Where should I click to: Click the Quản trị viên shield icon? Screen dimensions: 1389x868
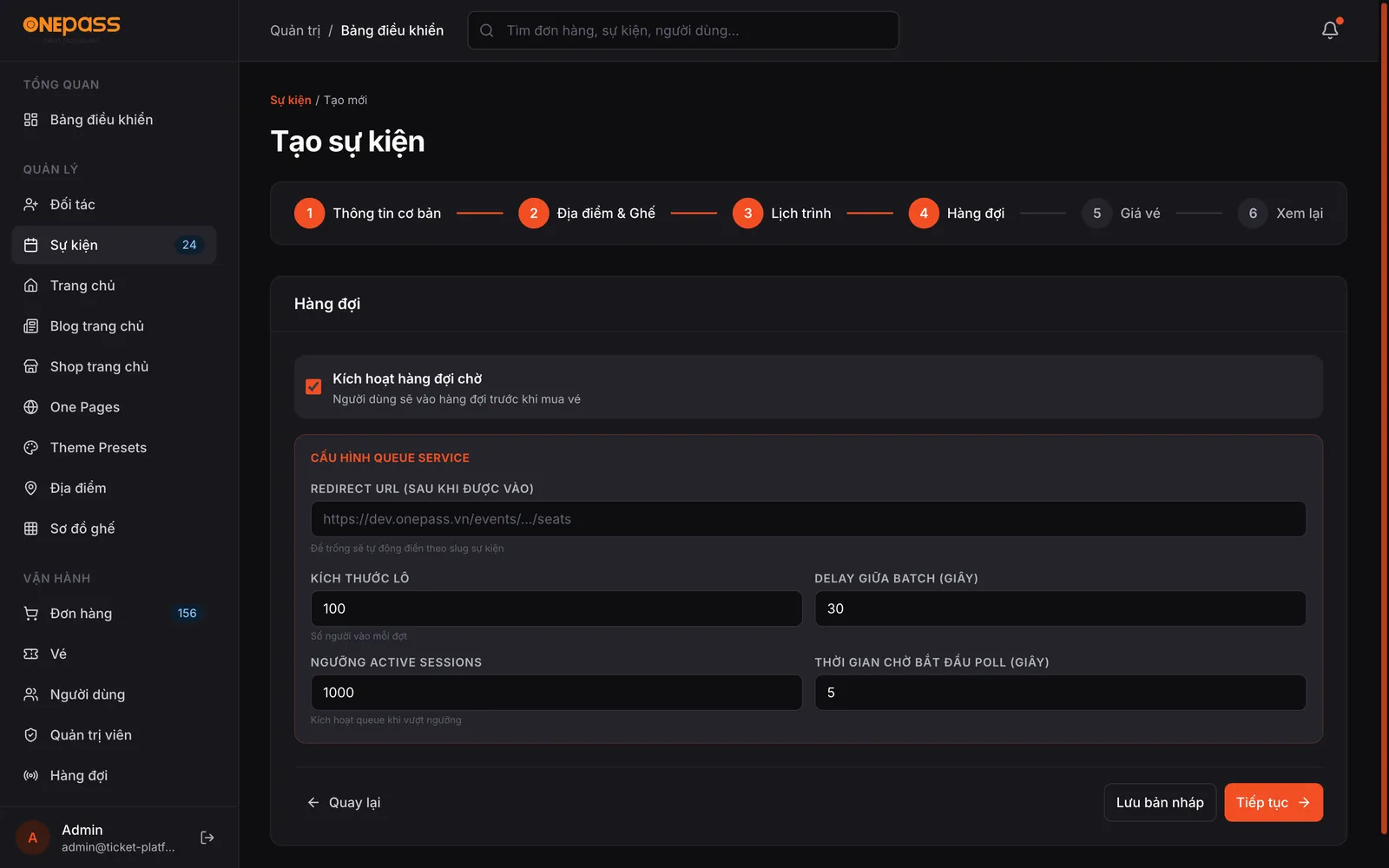click(x=30, y=735)
